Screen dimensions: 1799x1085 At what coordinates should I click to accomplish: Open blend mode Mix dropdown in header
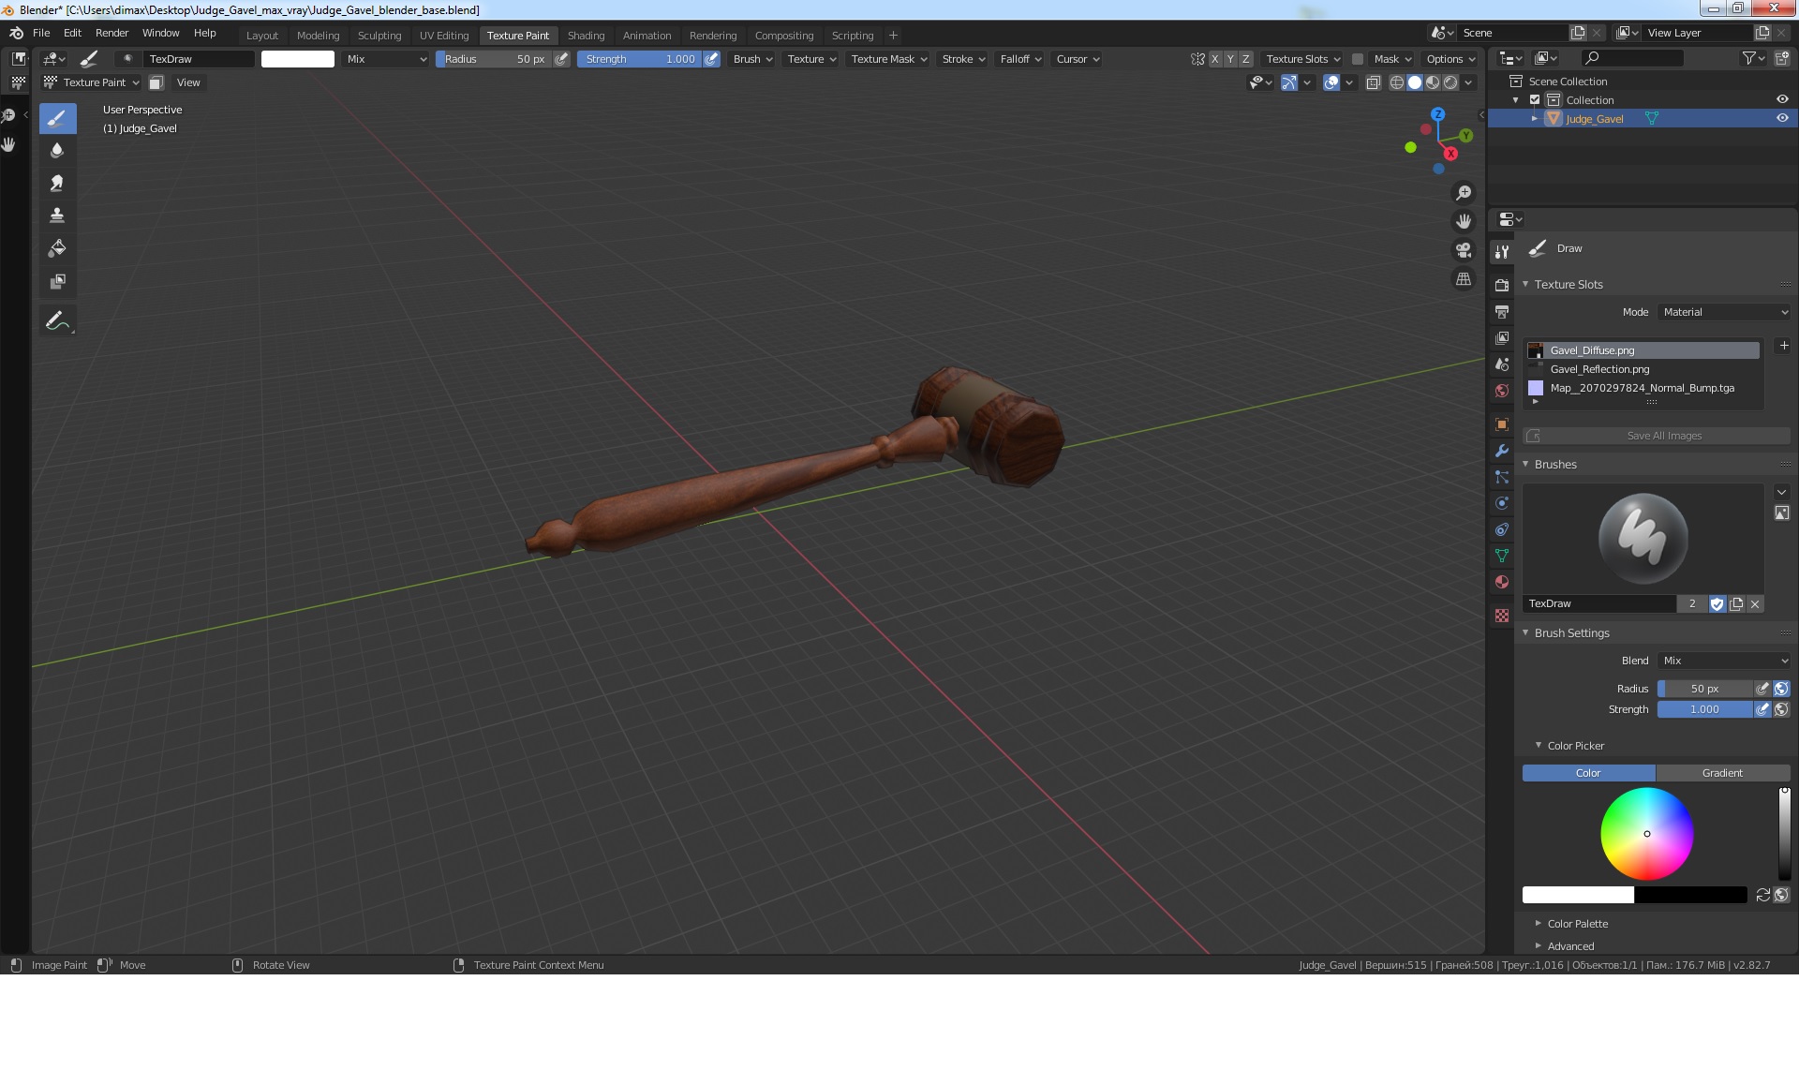[385, 59]
